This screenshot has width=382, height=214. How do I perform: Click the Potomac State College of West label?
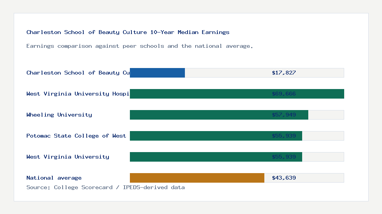(76, 136)
